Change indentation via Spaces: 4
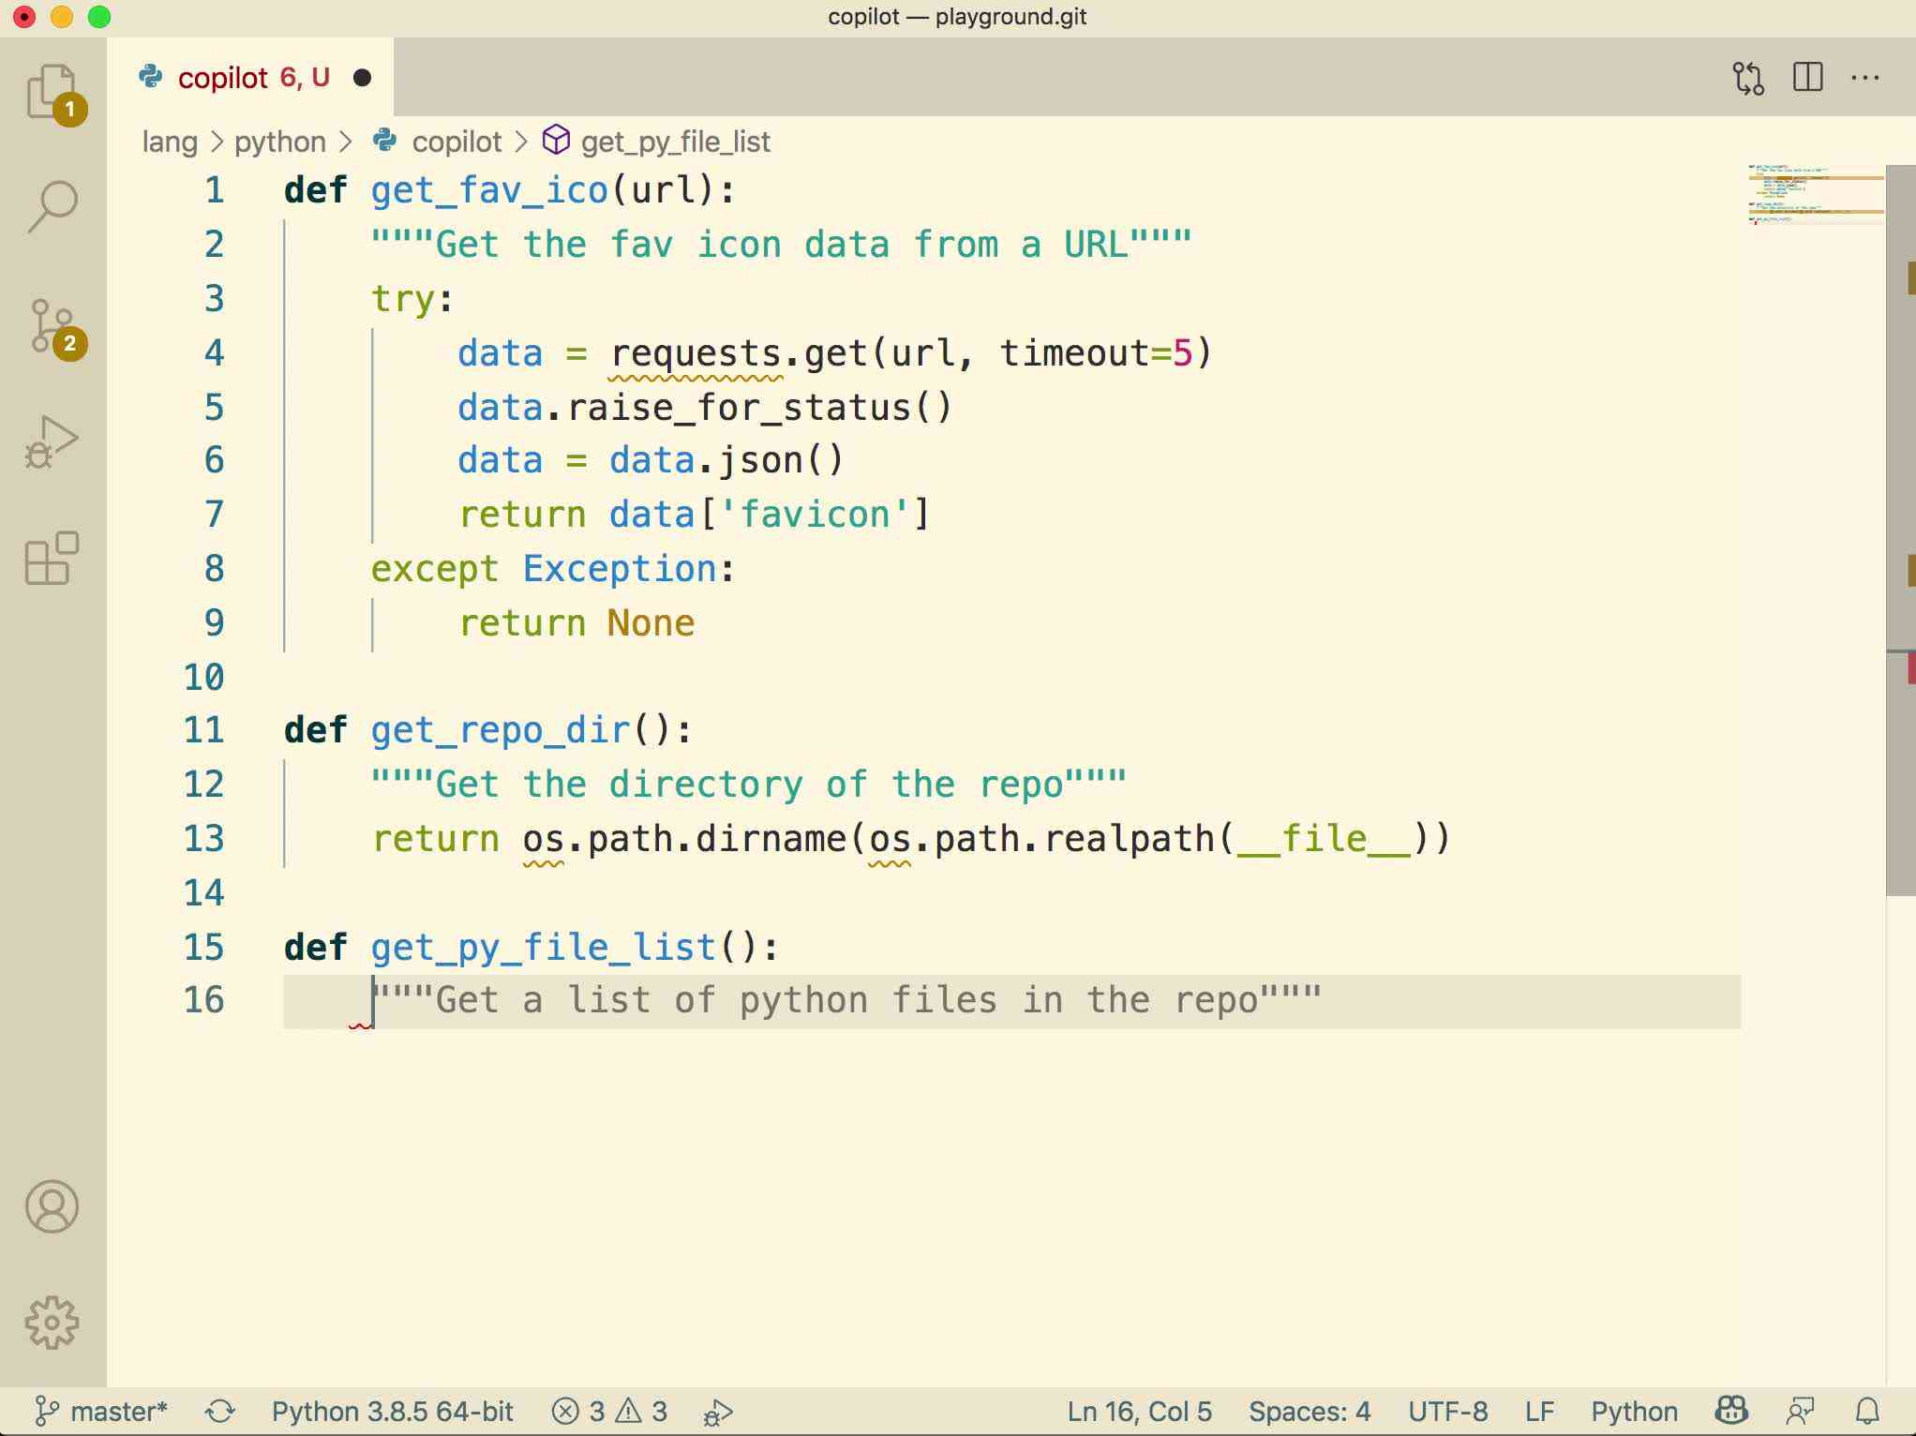 pyautogui.click(x=1310, y=1412)
